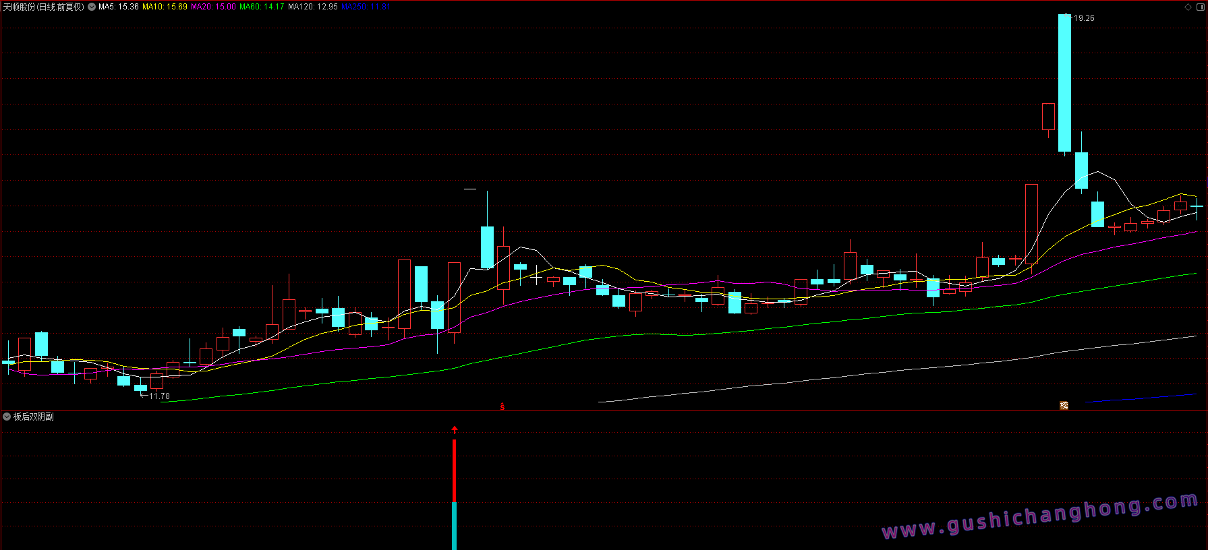Select the yellow MA10 value label

[x=165, y=7]
